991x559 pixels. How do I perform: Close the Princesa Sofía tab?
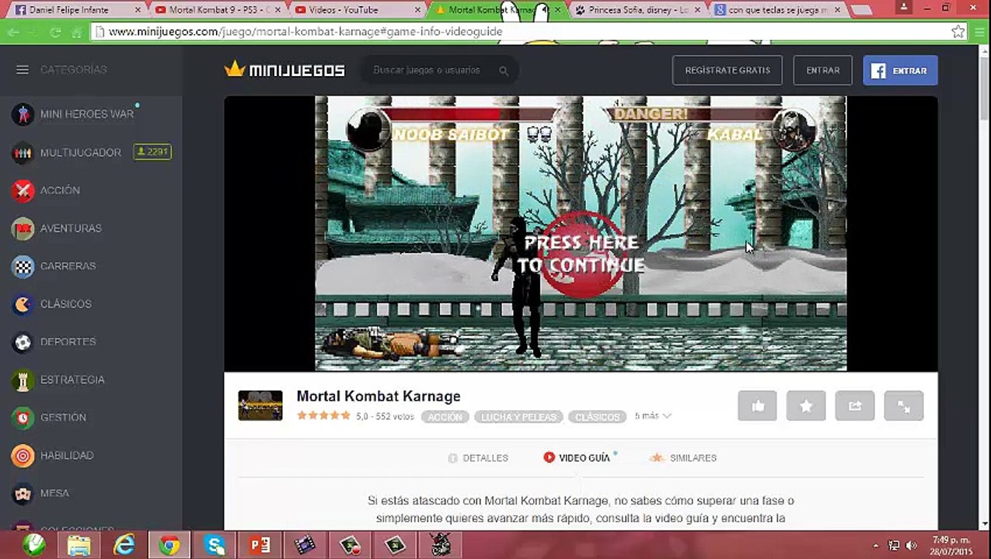698,10
